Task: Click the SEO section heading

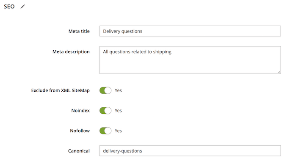Action: [9, 7]
